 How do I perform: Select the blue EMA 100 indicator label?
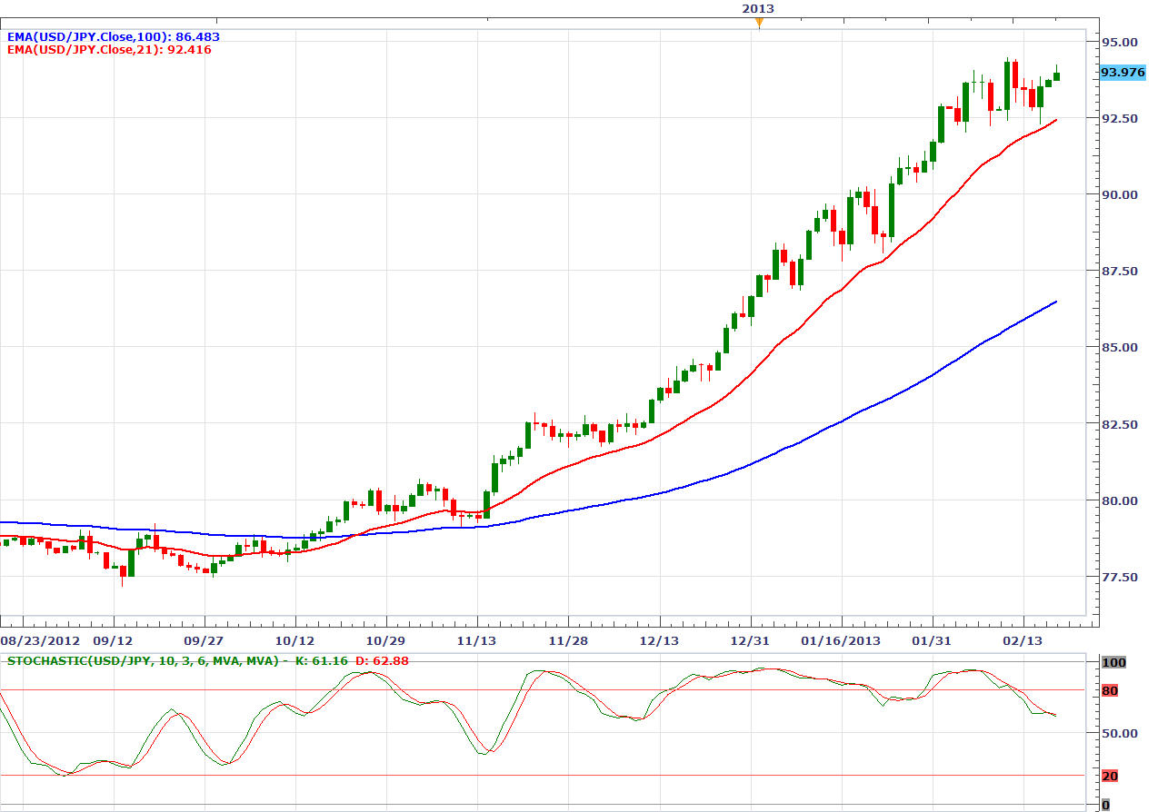[x=114, y=37]
